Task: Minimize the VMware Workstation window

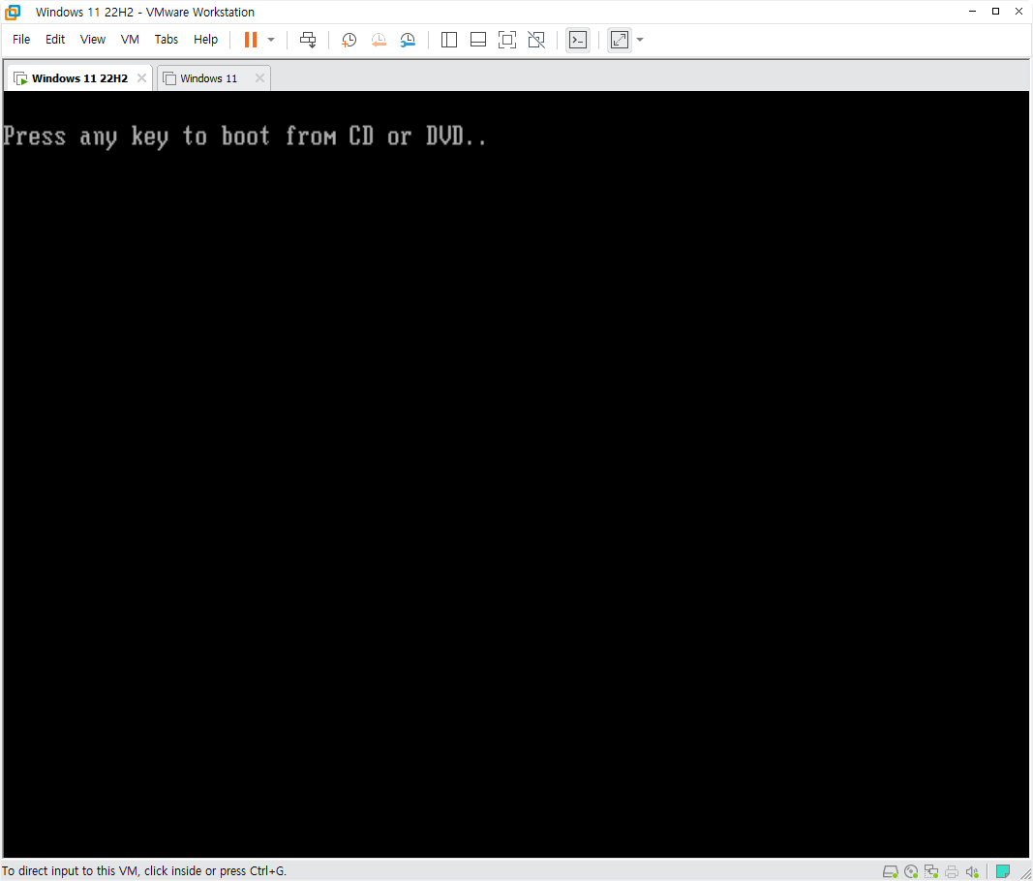Action: [x=972, y=12]
